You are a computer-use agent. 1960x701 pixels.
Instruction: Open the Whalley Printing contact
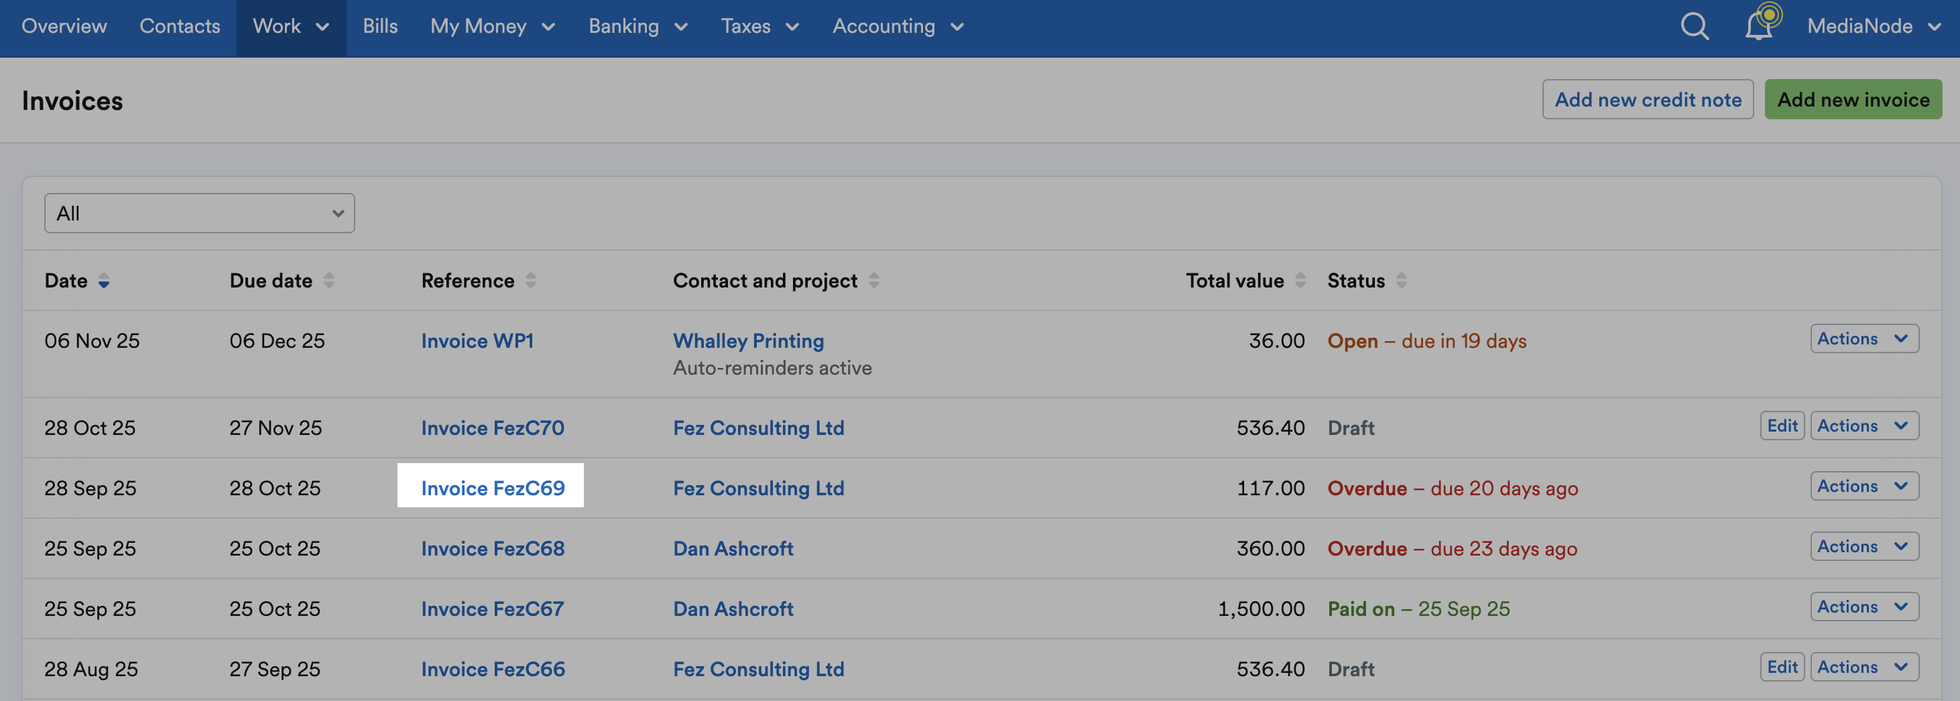[748, 340]
